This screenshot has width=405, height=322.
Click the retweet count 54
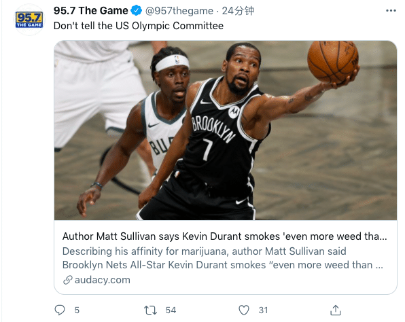(x=171, y=310)
